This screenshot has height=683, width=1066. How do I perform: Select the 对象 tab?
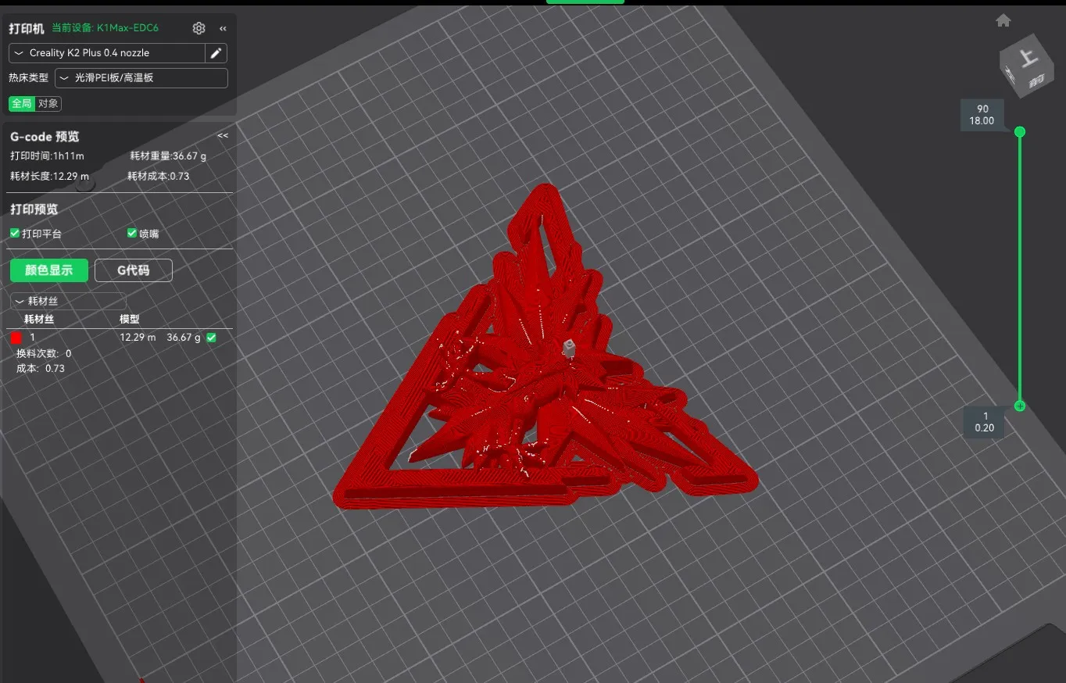pyautogui.click(x=48, y=103)
